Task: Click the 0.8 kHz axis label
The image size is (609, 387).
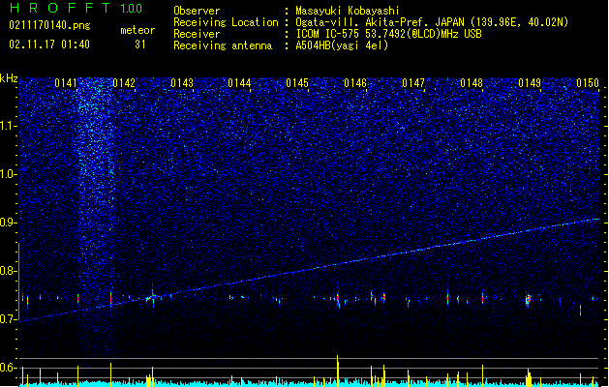Action: (x=9, y=271)
